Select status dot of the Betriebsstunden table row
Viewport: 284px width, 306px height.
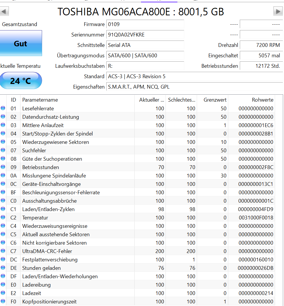point(3,167)
